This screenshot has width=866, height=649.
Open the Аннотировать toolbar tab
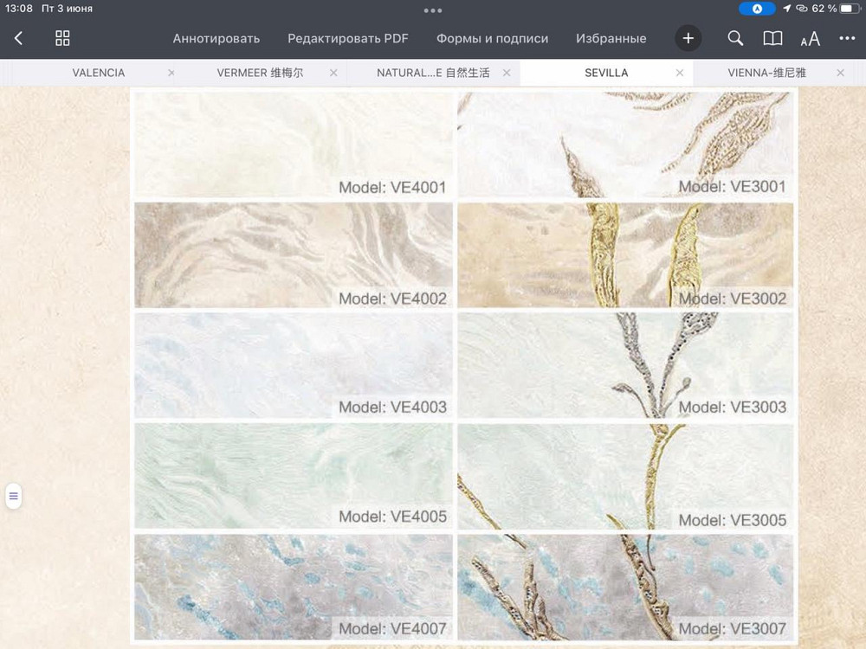[216, 38]
